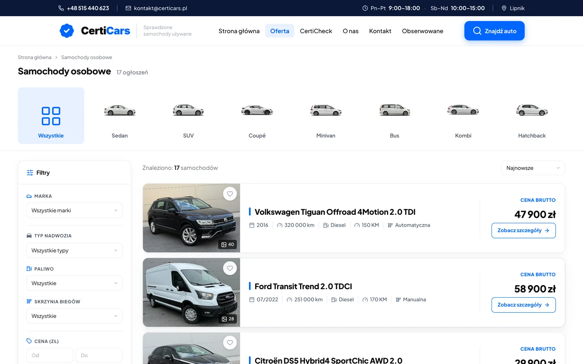Image resolution: width=583 pixels, height=364 pixels.
Task: Open the Paliwo fuel dropdown
Action: coord(74,283)
